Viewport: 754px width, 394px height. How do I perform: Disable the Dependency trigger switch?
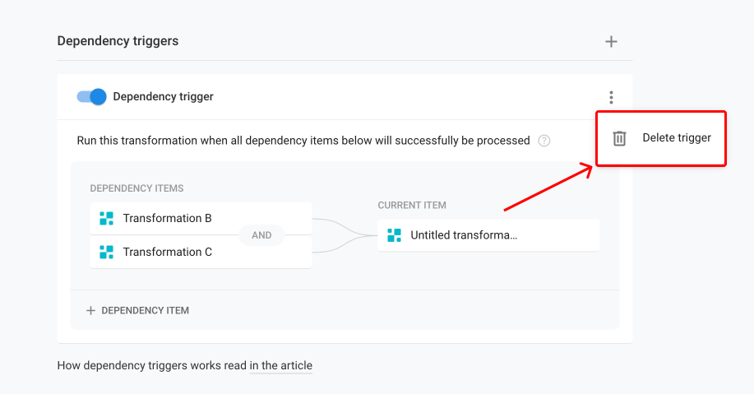click(91, 97)
